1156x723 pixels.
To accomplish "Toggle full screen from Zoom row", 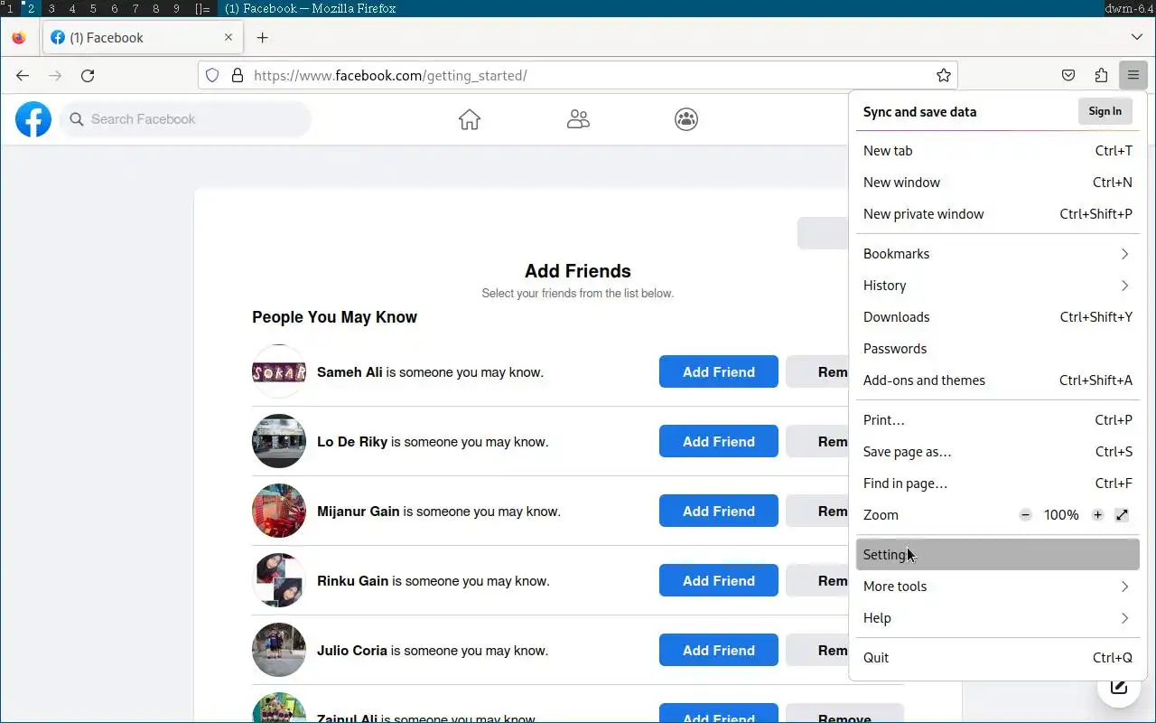I will pyautogui.click(x=1122, y=515).
